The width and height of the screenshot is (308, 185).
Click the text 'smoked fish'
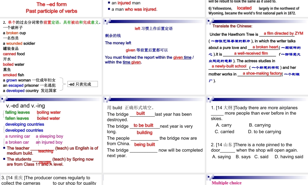13,75
